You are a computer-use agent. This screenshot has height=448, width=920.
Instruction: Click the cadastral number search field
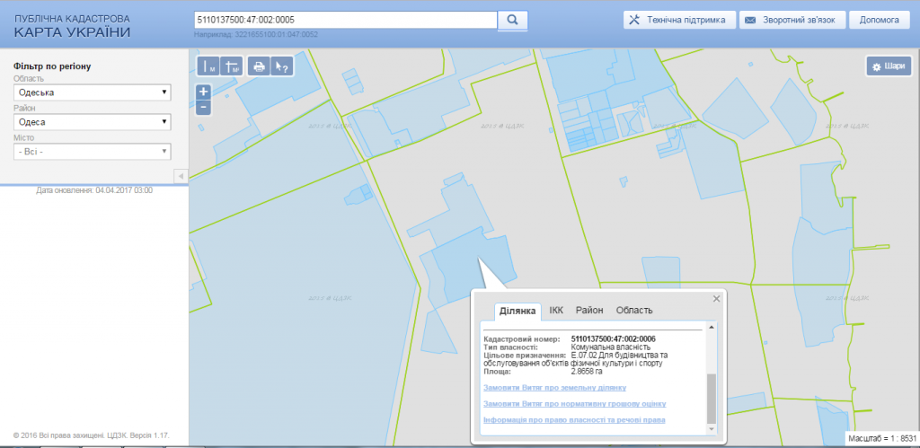coord(345,20)
